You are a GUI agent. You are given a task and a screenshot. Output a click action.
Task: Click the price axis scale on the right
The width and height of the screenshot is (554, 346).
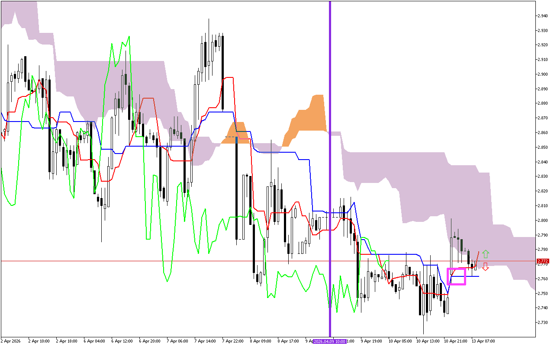543,173
